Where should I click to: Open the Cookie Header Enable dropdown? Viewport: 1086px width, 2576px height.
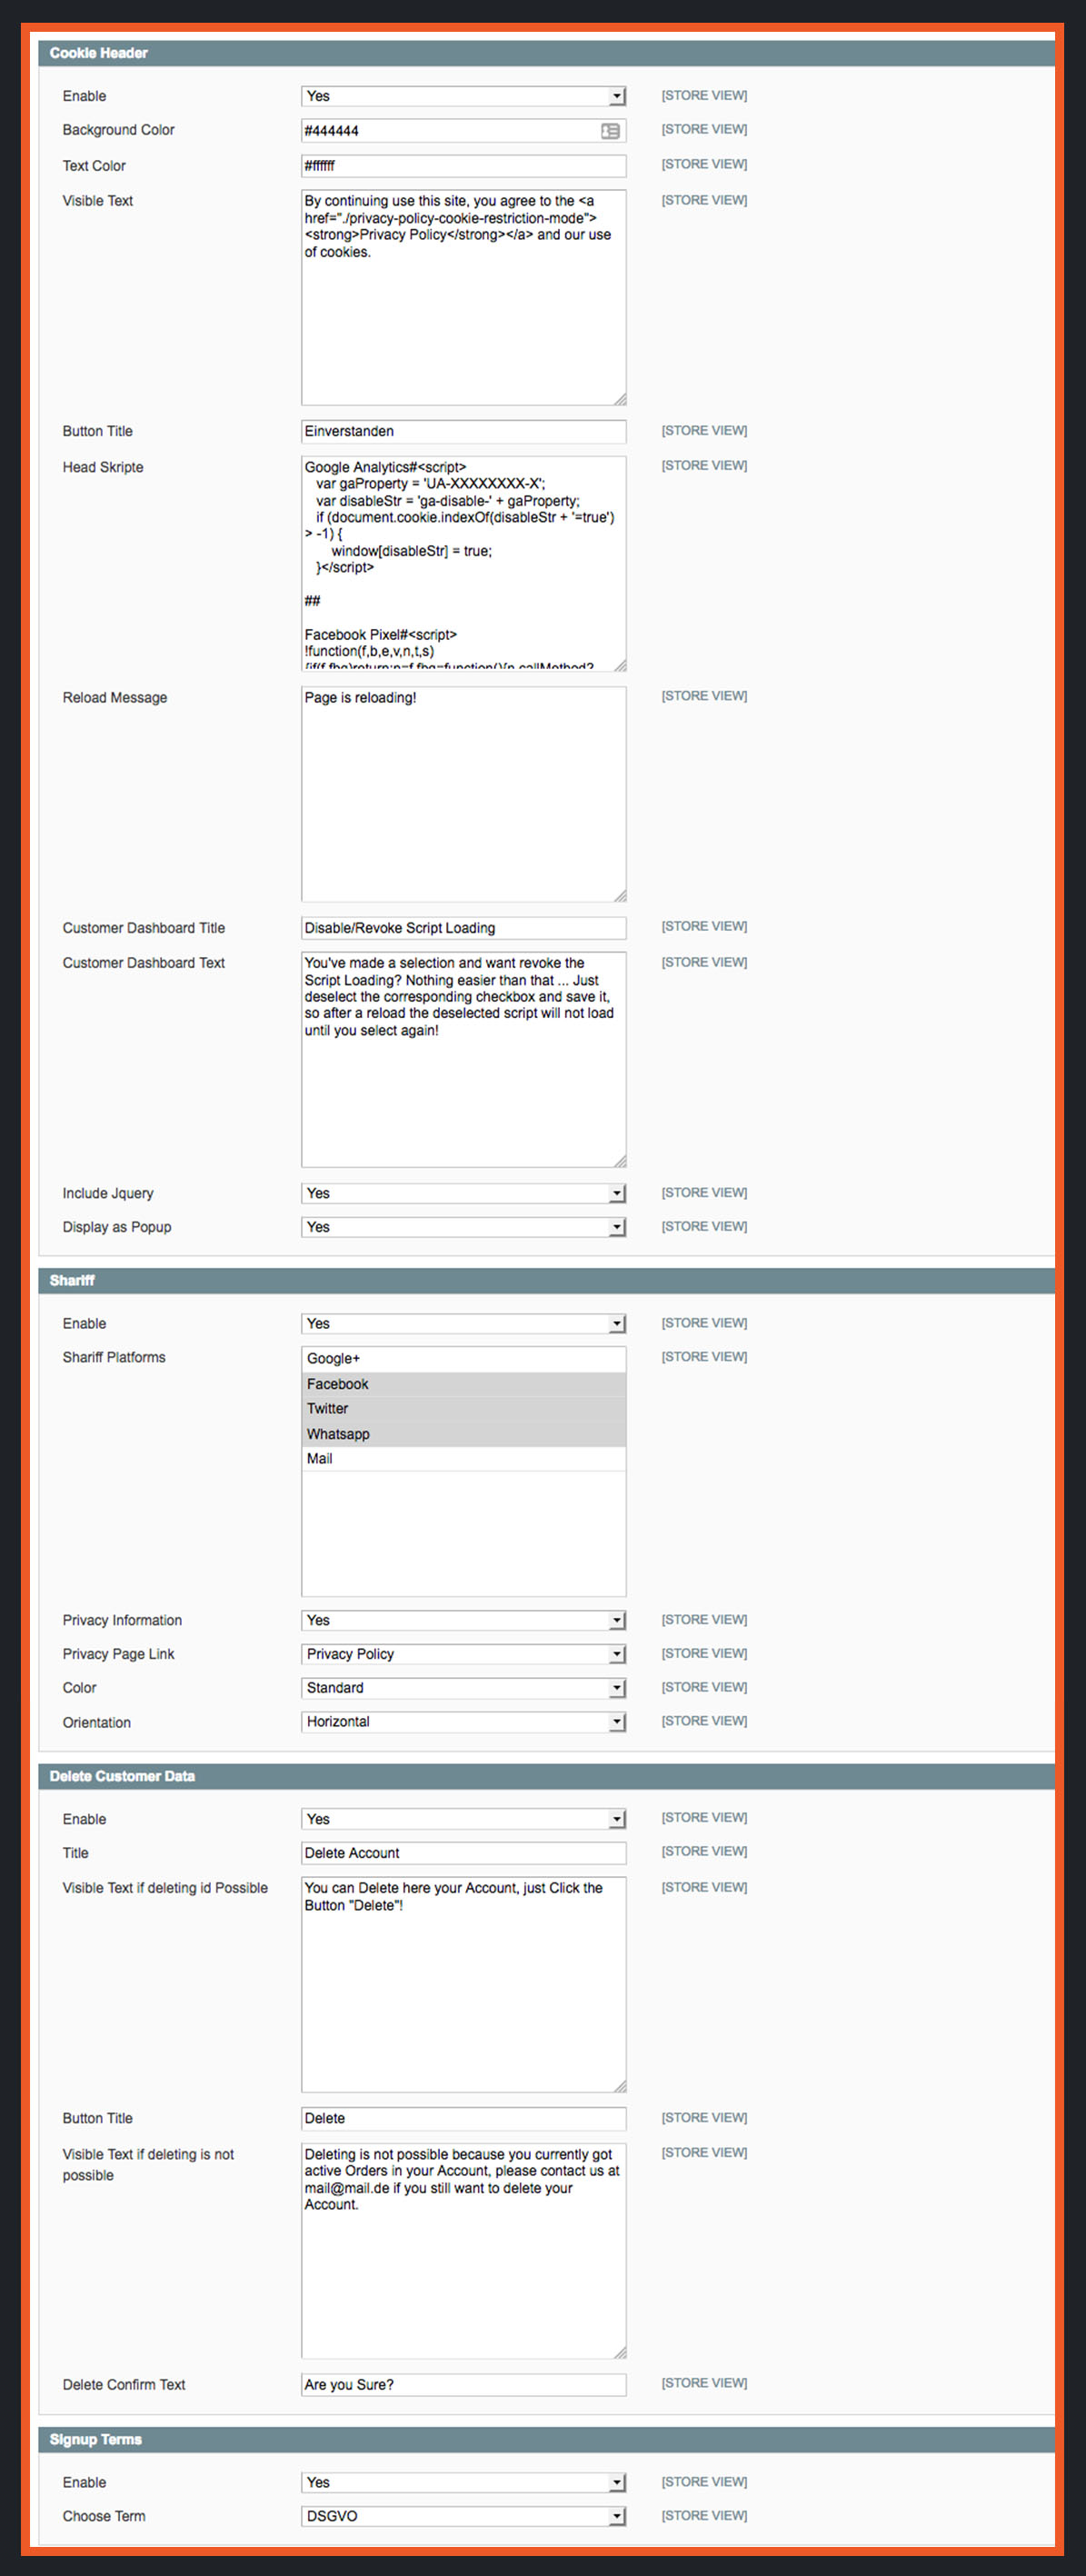[463, 96]
